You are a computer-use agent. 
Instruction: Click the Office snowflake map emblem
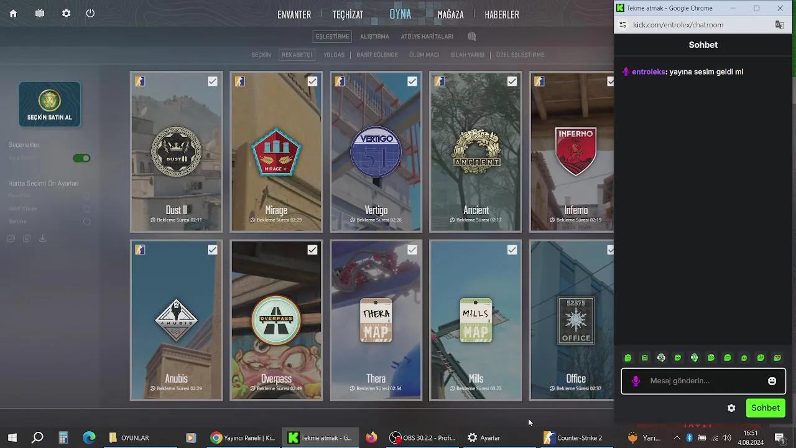click(x=576, y=320)
